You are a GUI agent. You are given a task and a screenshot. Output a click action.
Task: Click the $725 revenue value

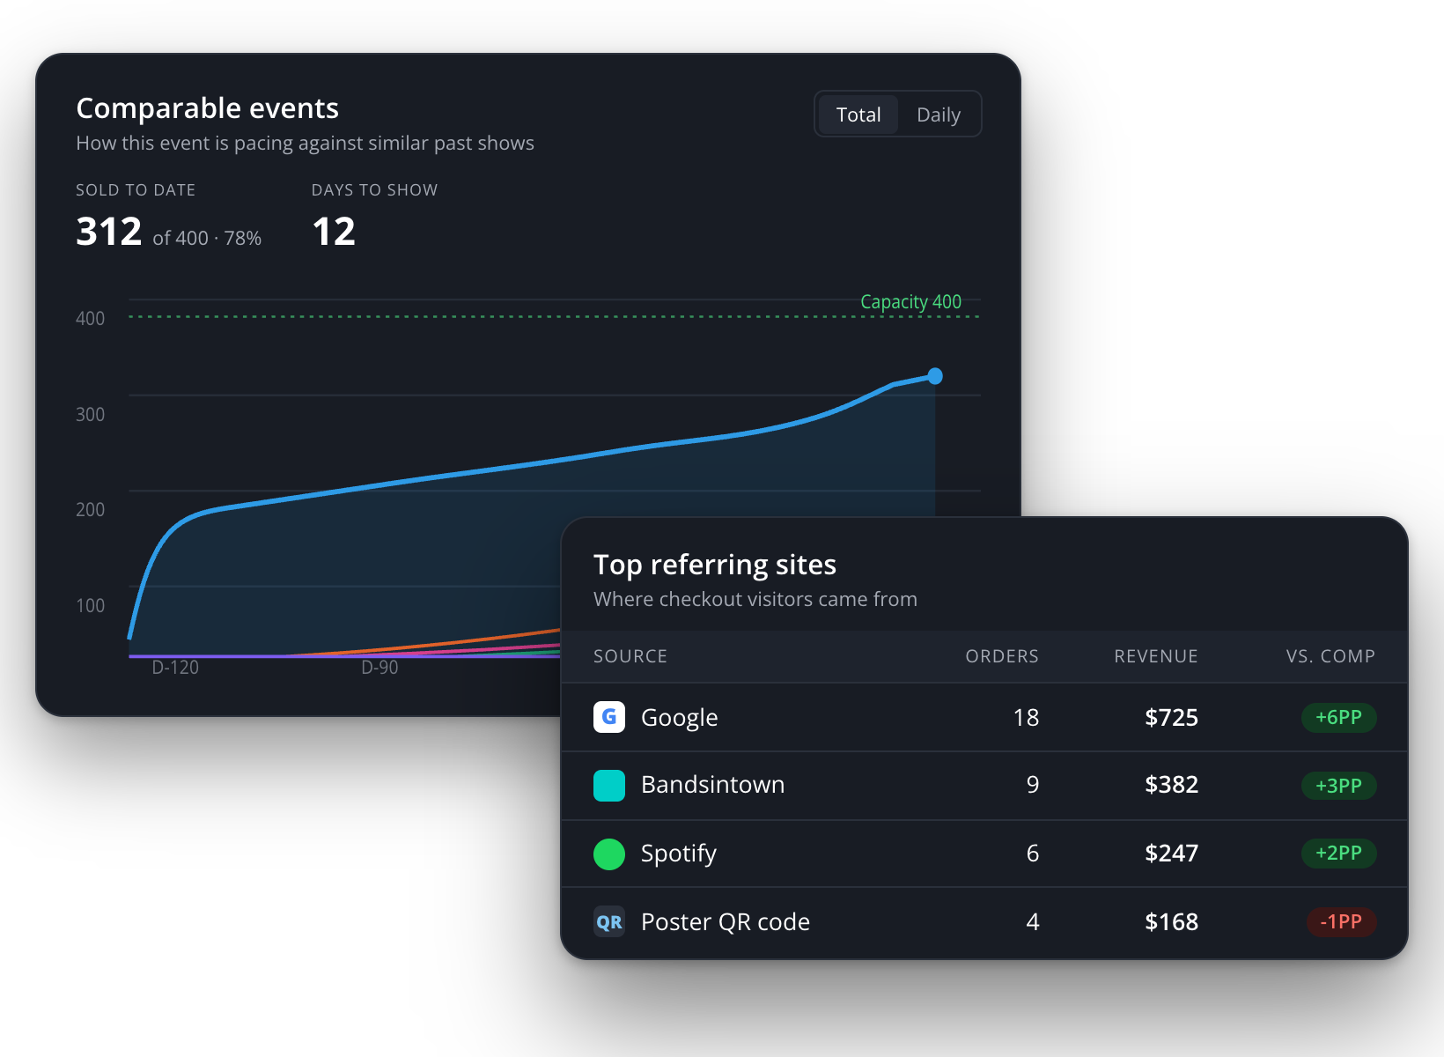pyautogui.click(x=1171, y=718)
